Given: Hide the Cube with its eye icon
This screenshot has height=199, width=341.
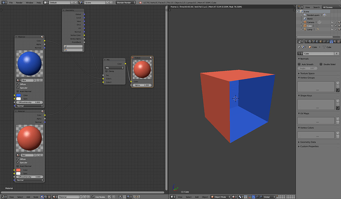Looking at the screenshot, I should click(332, 26).
